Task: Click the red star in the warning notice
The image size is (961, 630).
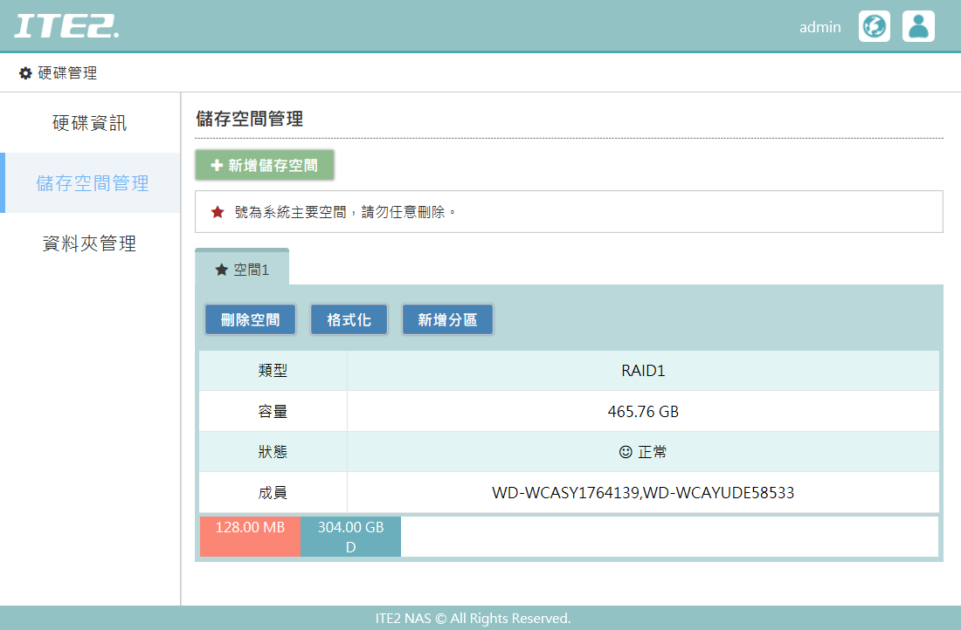Action: 218,210
